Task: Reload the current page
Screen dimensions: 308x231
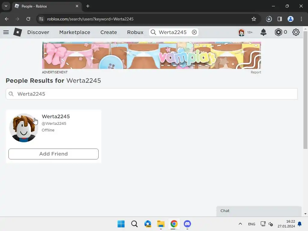Action: tap(28, 19)
